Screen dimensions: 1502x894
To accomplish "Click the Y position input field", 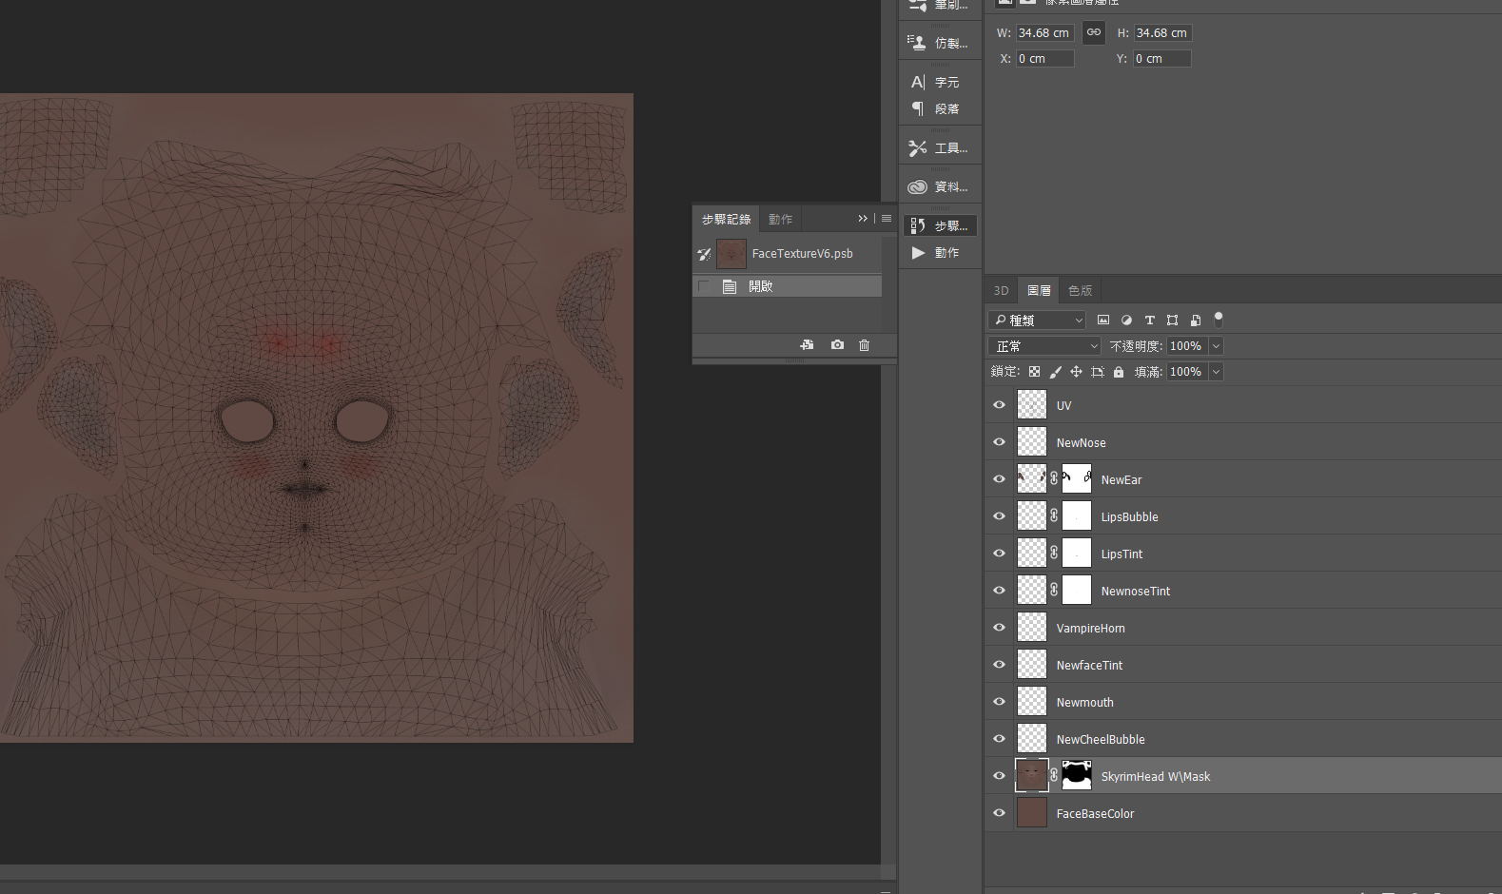I will coord(1162,58).
